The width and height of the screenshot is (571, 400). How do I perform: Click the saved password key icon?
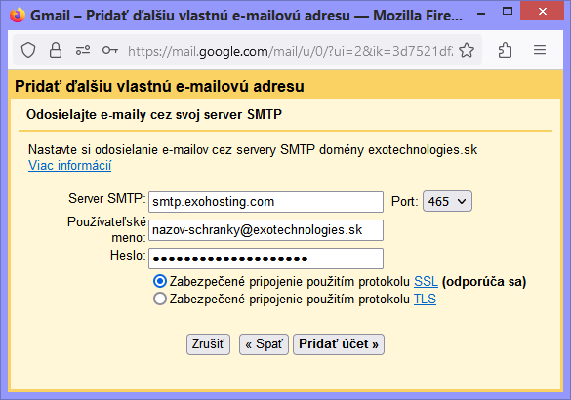tap(110, 50)
